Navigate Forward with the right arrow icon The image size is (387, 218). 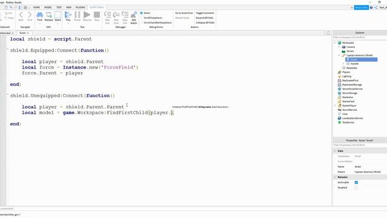pyautogui.click(x=30, y=15)
